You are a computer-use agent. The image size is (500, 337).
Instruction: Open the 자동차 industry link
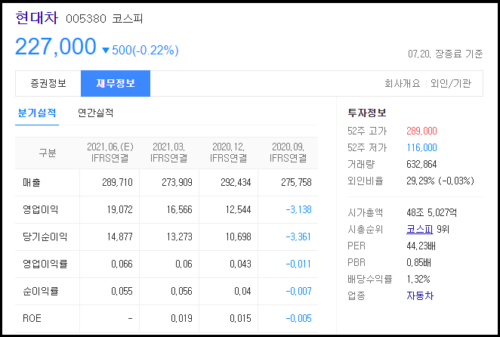pos(420,295)
